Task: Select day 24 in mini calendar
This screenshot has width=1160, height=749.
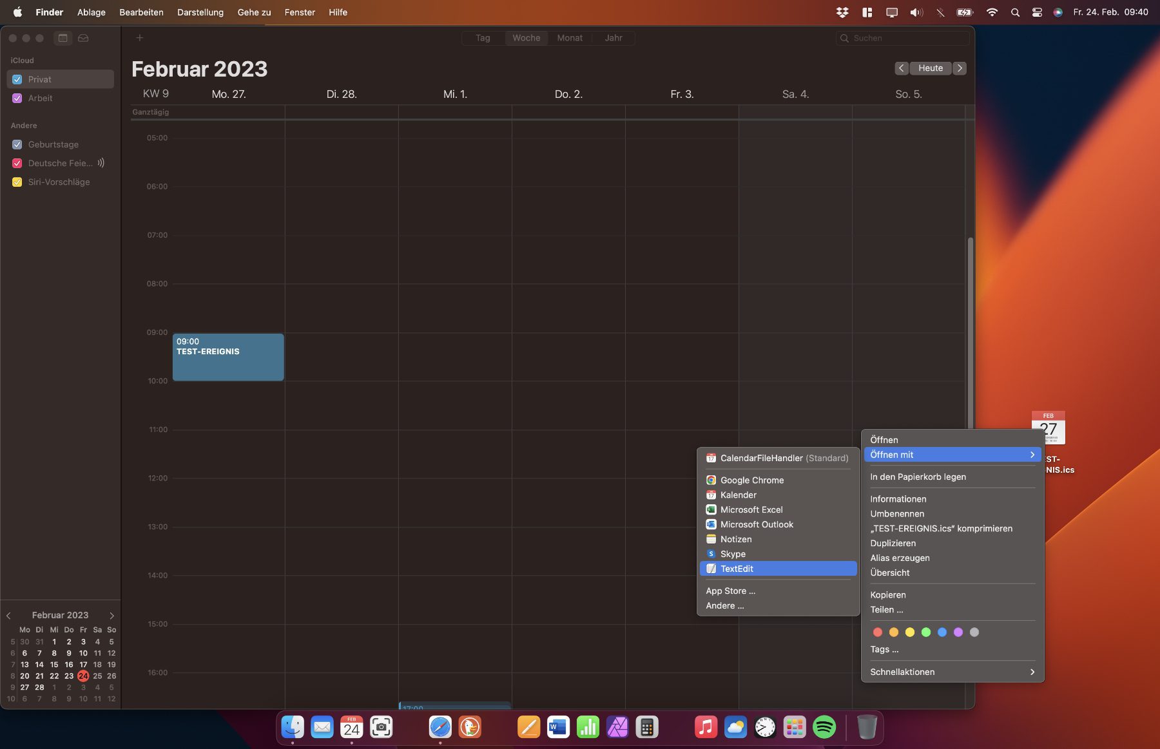Action: tap(83, 676)
